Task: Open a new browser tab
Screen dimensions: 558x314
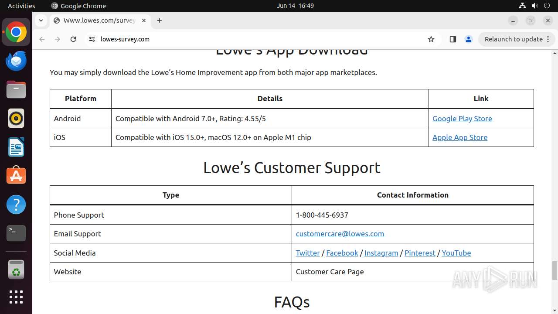Action: [160, 20]
